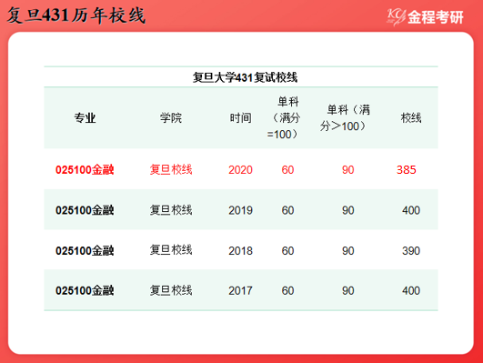Image resolution: width=483 pixels, height=363 pixels.
Task: Click the year 2020 cell
Action: coord(240,170)
